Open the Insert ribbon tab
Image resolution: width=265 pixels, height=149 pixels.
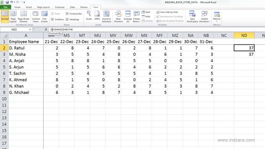tap(29, 7)
